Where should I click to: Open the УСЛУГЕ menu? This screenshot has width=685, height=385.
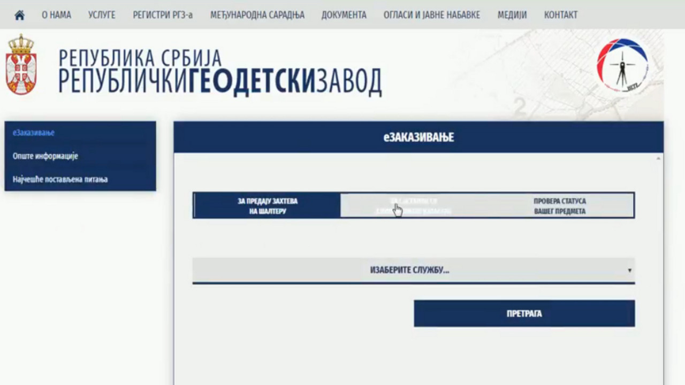pyautogui.click(x=102, y=15)
